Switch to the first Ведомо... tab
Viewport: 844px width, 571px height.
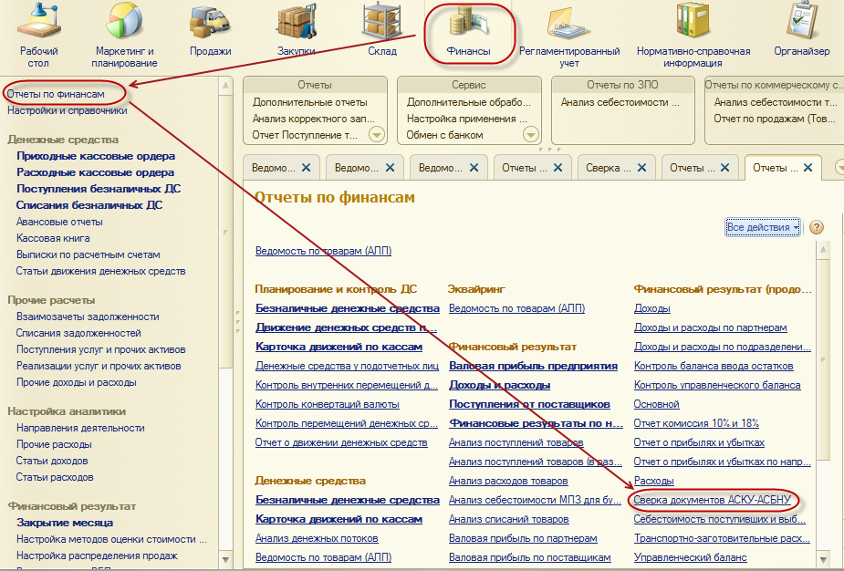point(274,168)
